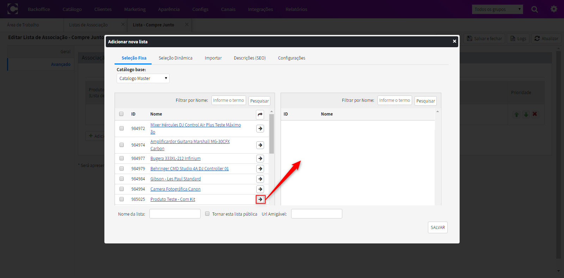
Task: Focus the Url Amigável input field
Action: click(x=317, y=214)
